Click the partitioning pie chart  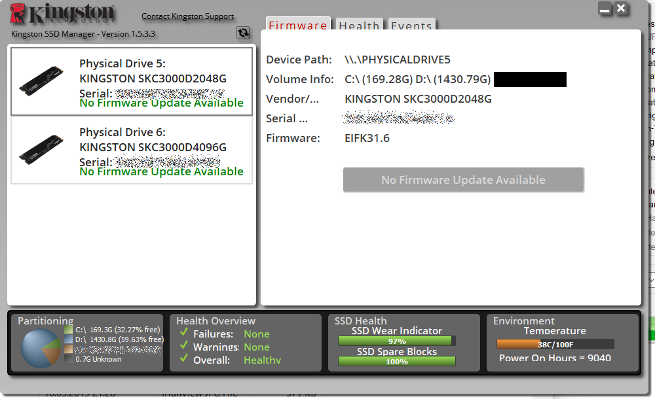tap(41, 348)
